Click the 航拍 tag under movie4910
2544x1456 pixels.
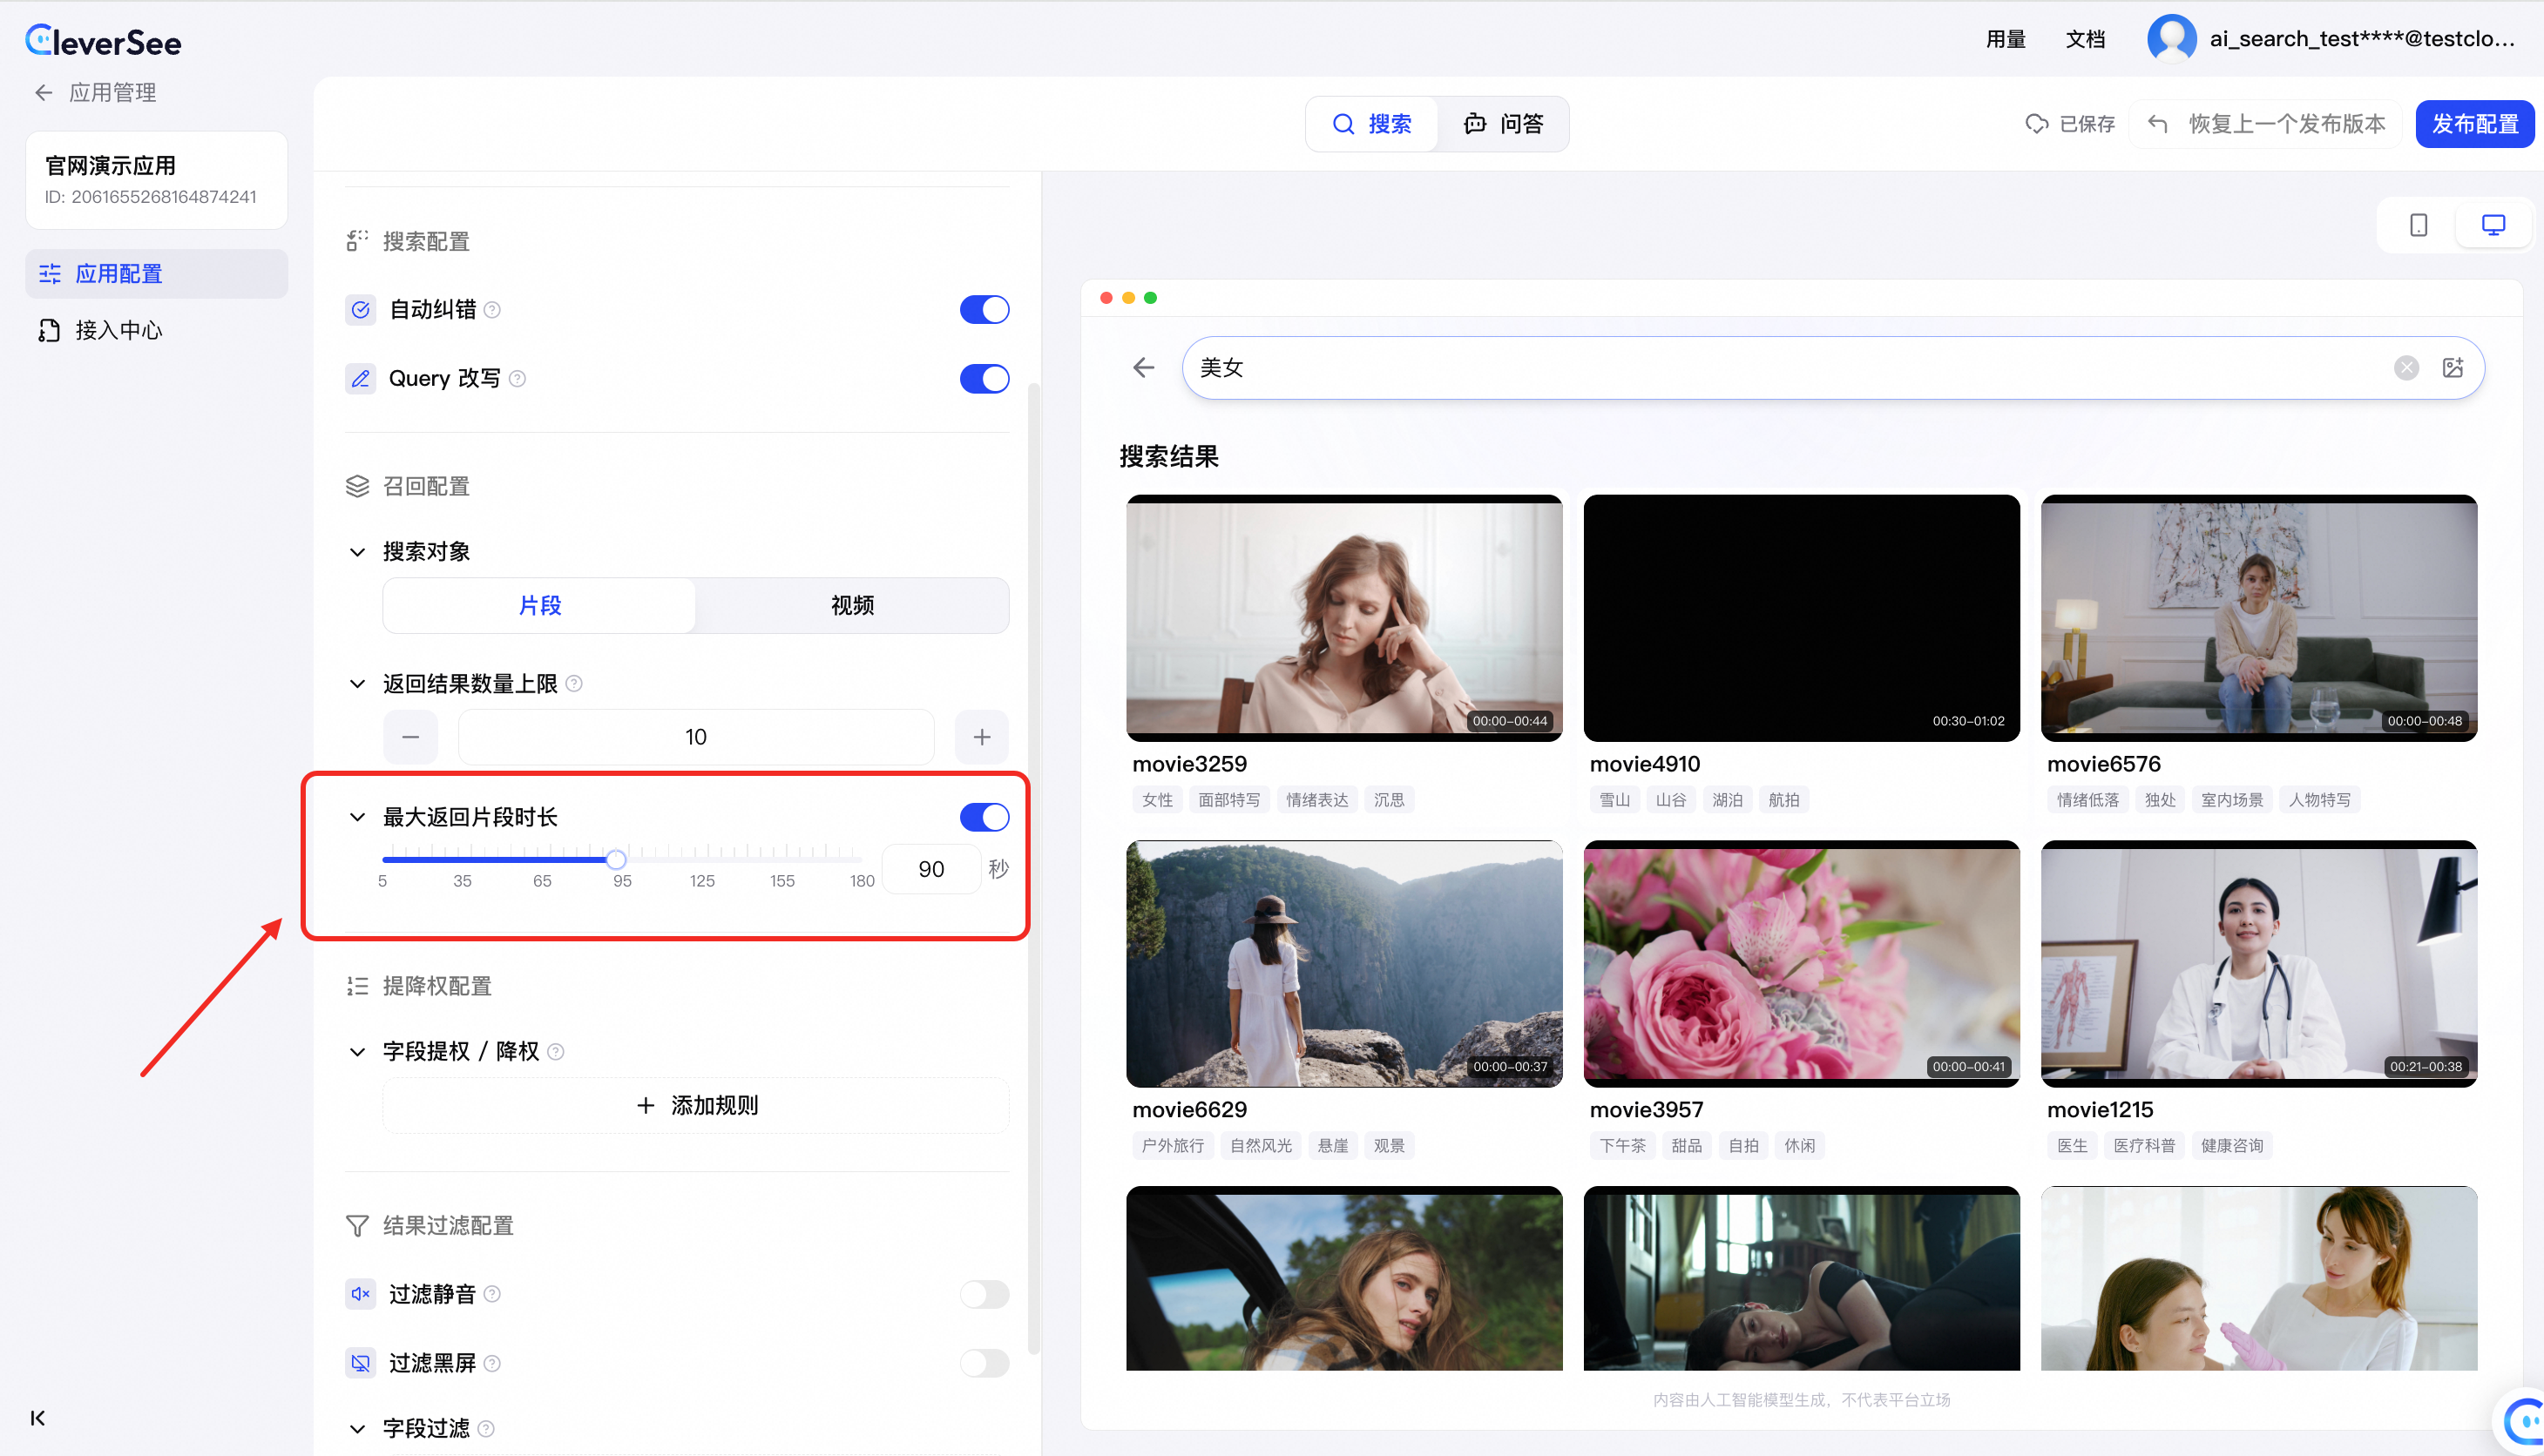(x=1783, y=800)
